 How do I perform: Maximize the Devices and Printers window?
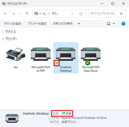pyautogui.click(x=112, y=4)
